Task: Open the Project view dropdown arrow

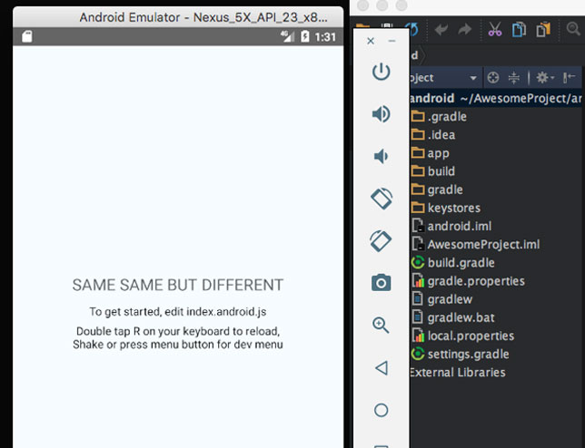Action: point(473,78)
